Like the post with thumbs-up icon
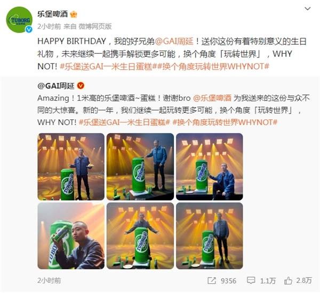The width and height of the screenshot is (320, 293). tap(288, 281)
